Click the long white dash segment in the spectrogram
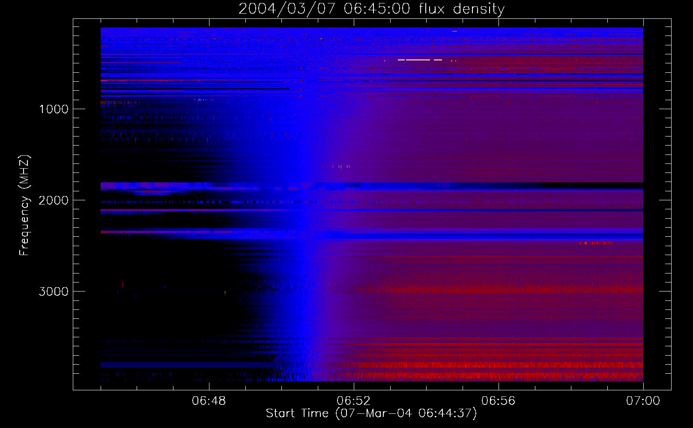 click(418, 60)
